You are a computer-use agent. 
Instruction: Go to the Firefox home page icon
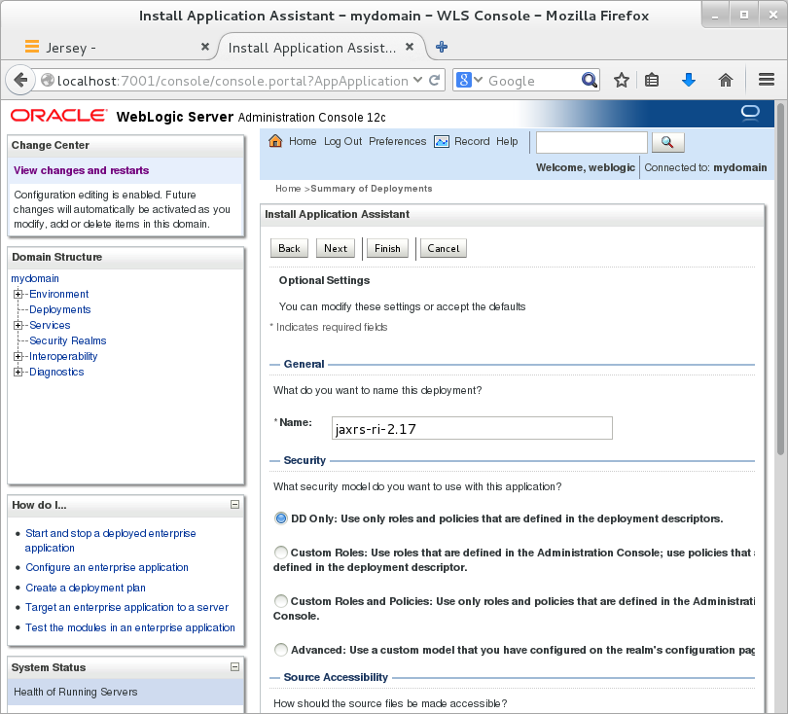(x=725, y=80)
